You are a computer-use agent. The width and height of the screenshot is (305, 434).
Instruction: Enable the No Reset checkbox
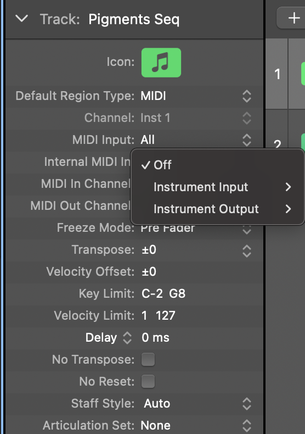(x=148, y=381)
